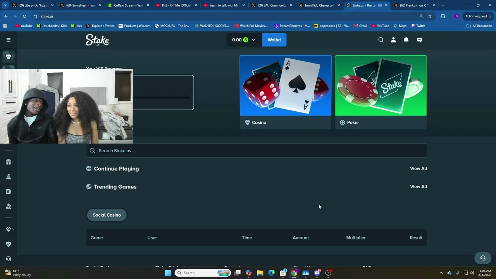Select the Social Casino filter button

pyautogui.click(x=107, y=215)
